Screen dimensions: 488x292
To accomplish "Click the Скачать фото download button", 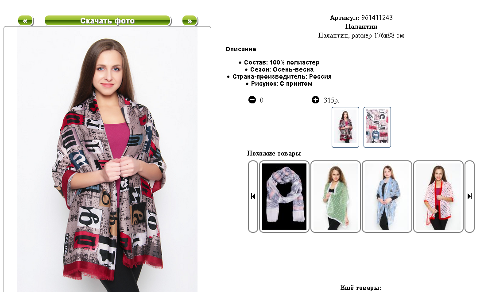I will pos(108,21).
